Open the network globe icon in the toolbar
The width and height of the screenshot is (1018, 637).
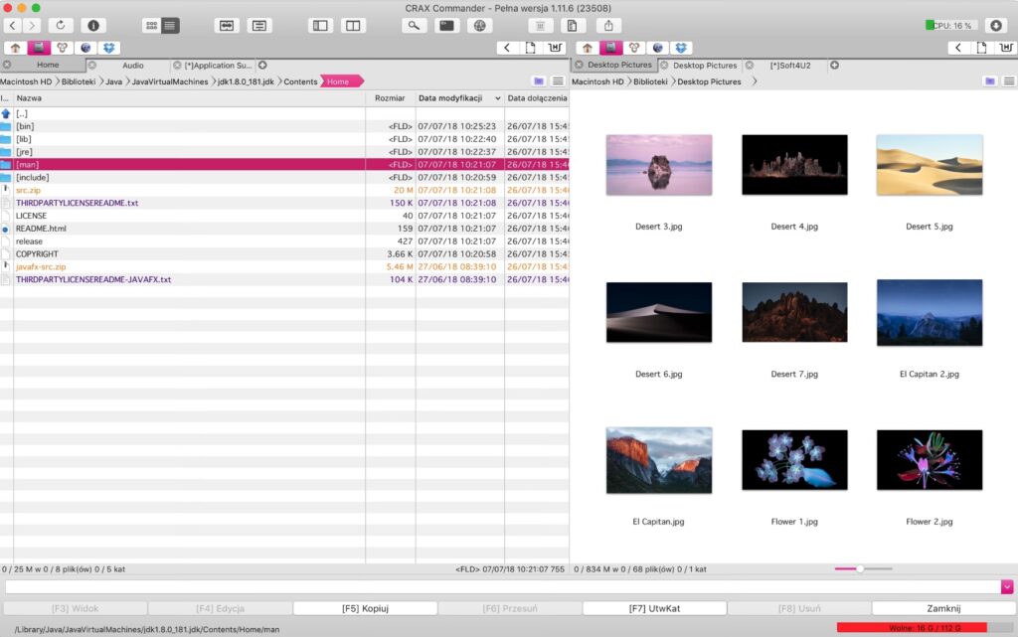(x=481, y=24)
